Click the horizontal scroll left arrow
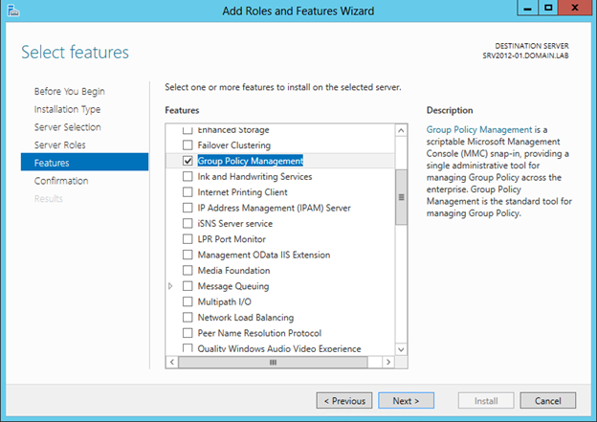This screenshot has height=422, width=597. 172,362
